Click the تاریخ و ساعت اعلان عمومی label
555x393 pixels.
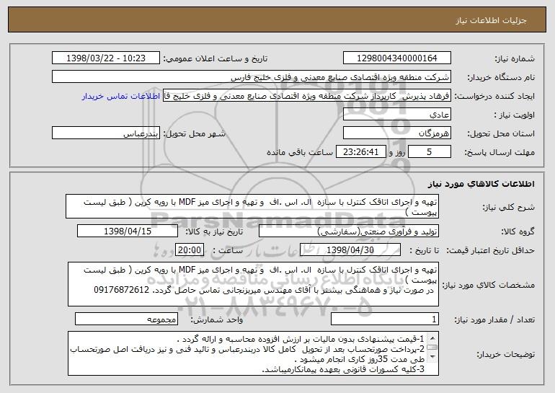coord(216,59)
